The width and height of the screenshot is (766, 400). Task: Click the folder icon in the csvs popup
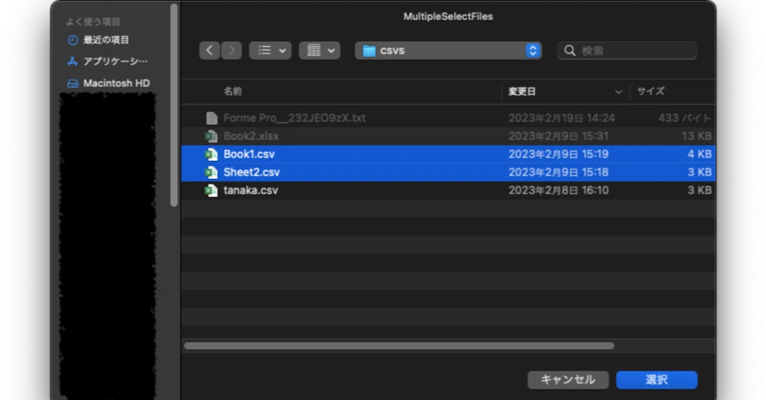coord(369,51)
